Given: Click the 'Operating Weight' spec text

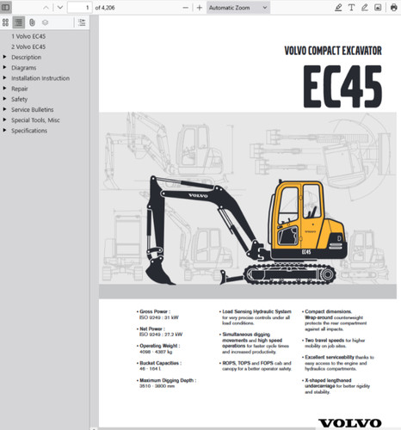Looking at the screenshot, I should pyautogui.click(x=160, y=346).
